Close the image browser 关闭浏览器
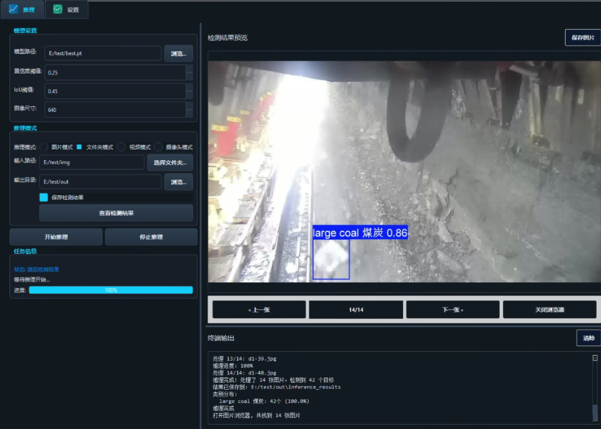Viewport: 601px width, 429px height. click(550, 310)
